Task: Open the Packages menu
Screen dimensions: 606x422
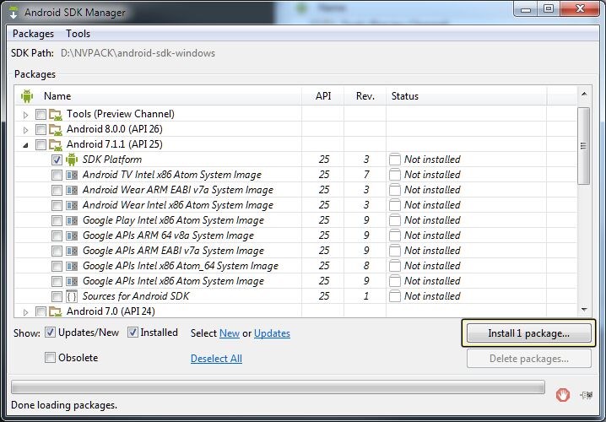Action: coord(33,34)
